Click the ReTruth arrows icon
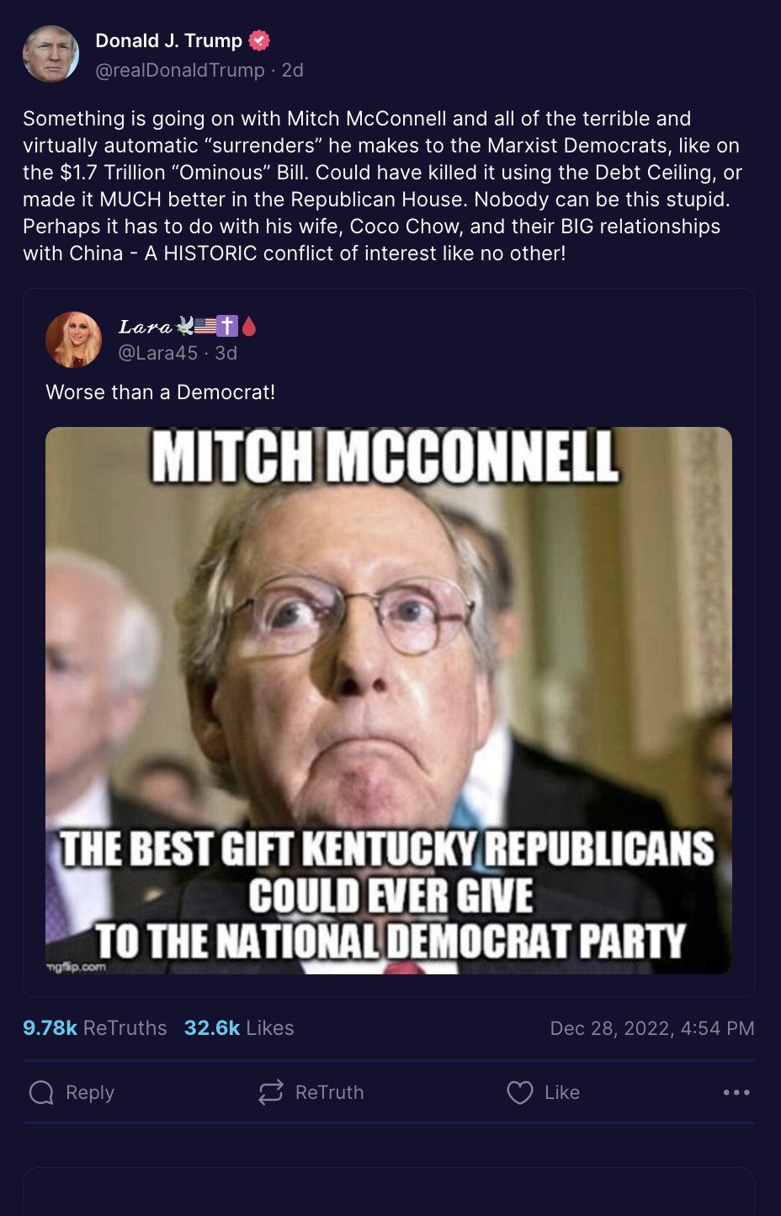This screenshot has width=781, height=1216. [x=271, y=1092]
